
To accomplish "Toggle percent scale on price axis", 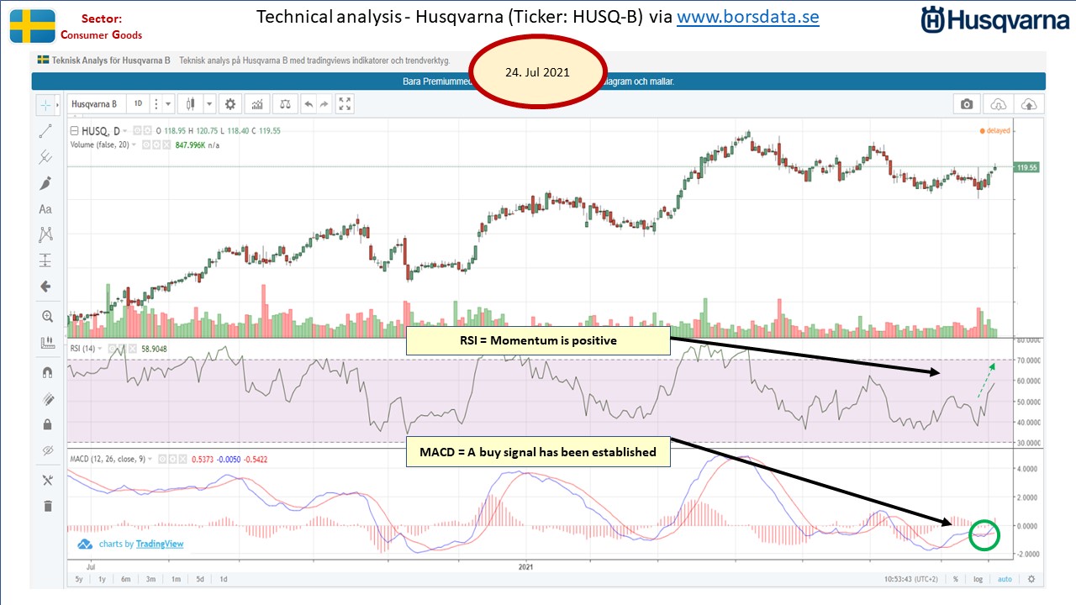I will tap(956, 579).
